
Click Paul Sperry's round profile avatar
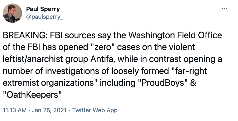(12, 13)
